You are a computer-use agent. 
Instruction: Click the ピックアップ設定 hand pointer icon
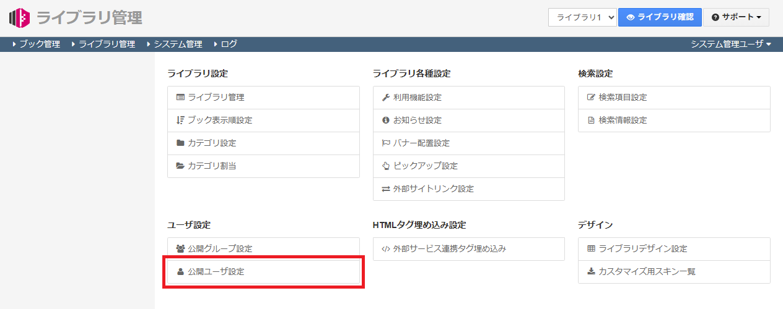(385, 166)
